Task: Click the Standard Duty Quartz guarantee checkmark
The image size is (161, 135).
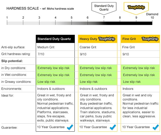Action: (70, 127)
